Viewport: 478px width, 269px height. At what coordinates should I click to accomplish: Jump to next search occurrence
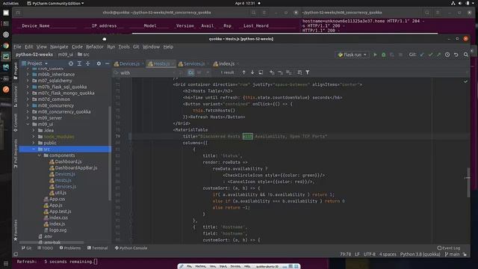point(252,72)
